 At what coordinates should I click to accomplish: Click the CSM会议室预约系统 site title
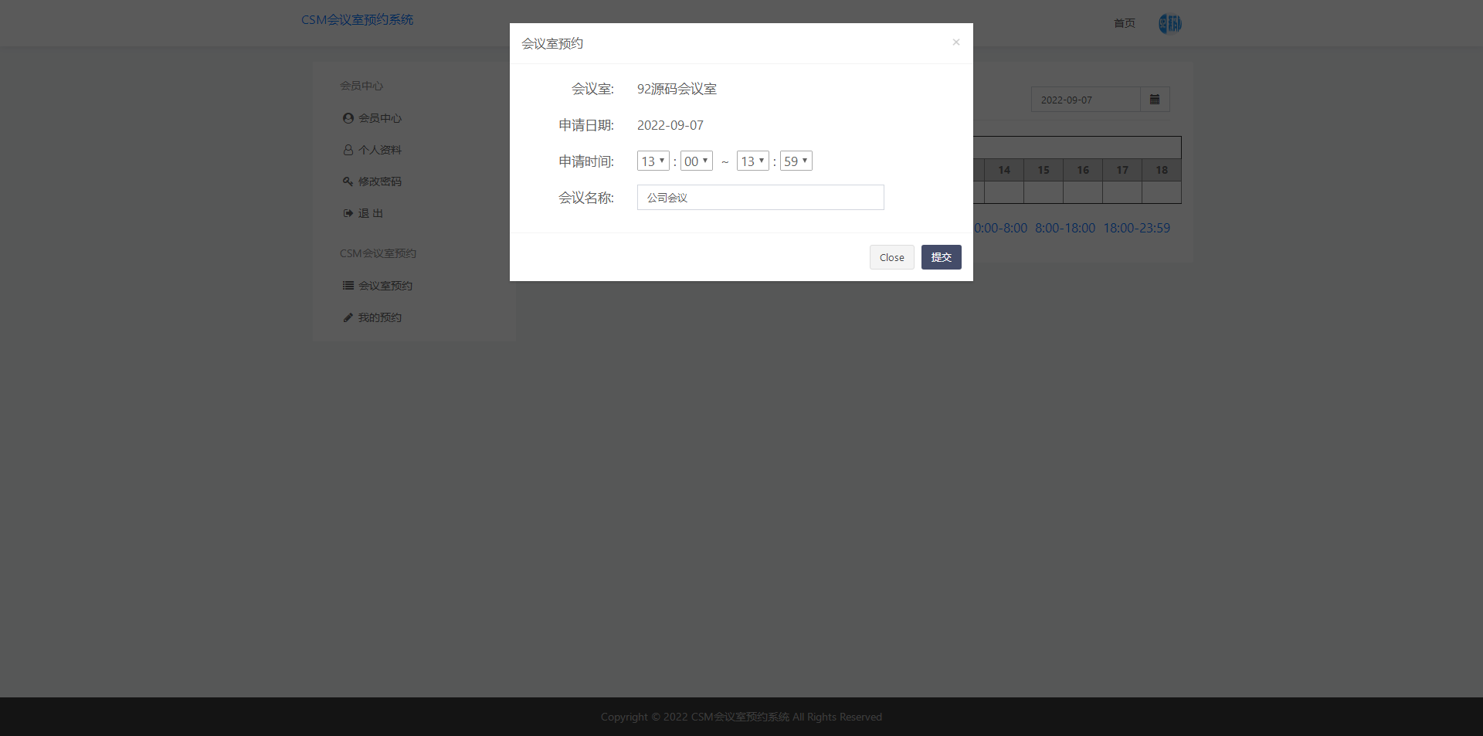point(357,20)
